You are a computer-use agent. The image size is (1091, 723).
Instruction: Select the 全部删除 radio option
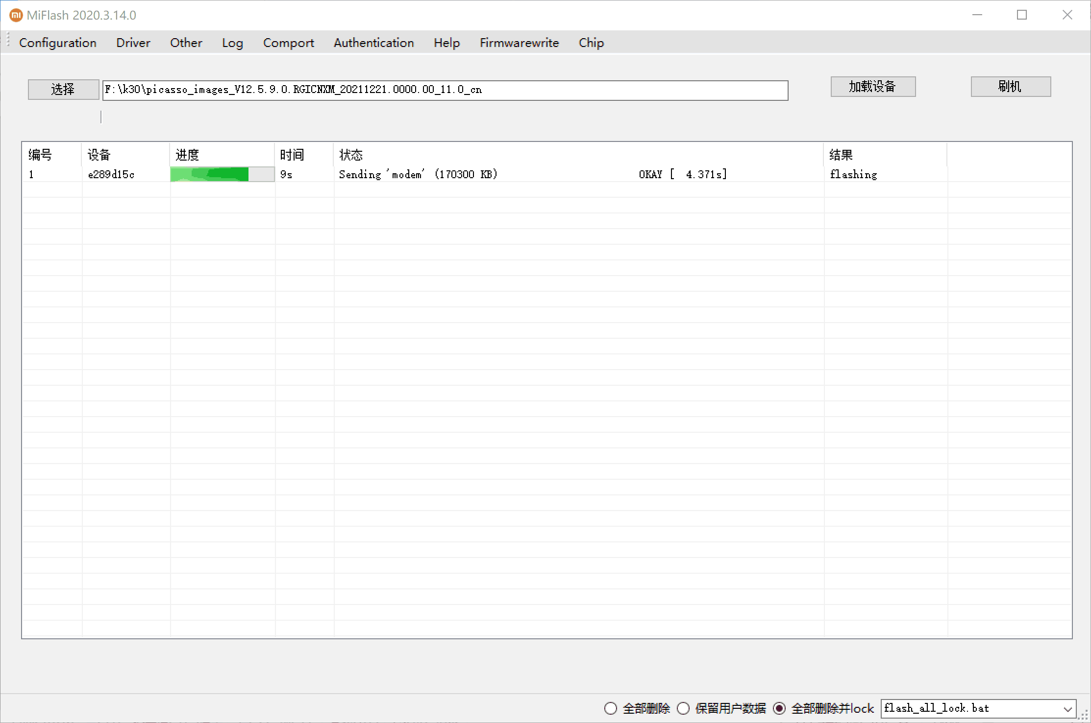pyautogui.click(x=610, y=708)
